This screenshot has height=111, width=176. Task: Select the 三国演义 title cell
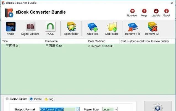pyautogui.click(x=12, y=46)
